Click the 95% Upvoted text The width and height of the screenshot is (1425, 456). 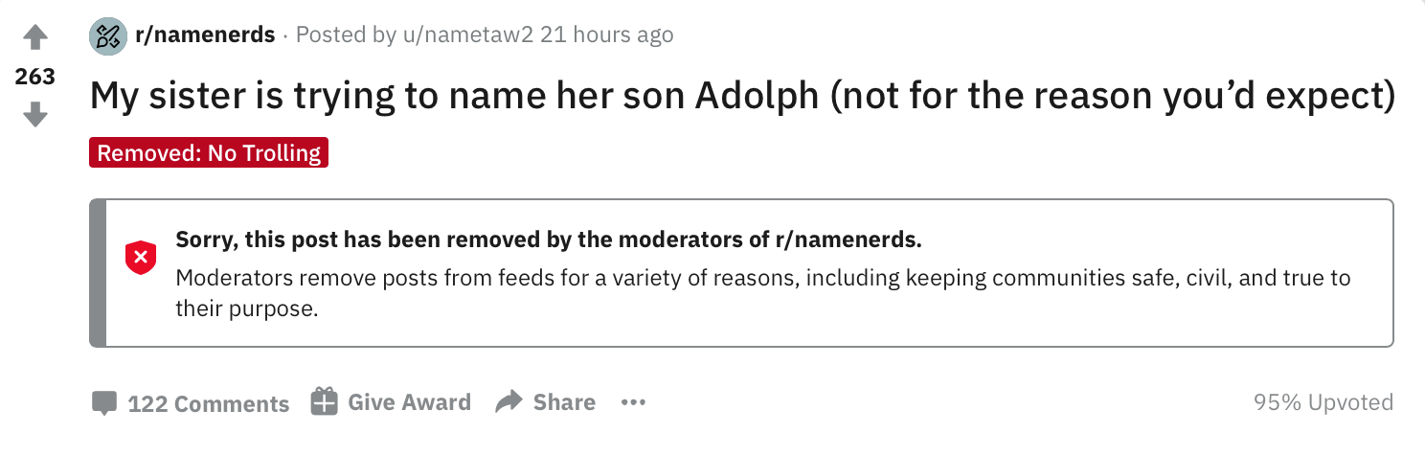click(x=1323, y=402)
